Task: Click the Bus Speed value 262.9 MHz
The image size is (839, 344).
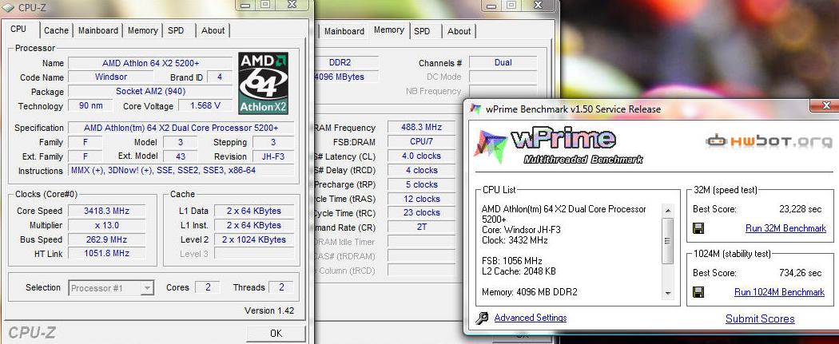Action: (106, 239)
